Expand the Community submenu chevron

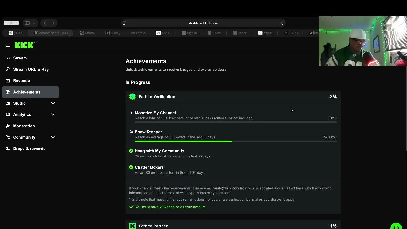point(53,137)
